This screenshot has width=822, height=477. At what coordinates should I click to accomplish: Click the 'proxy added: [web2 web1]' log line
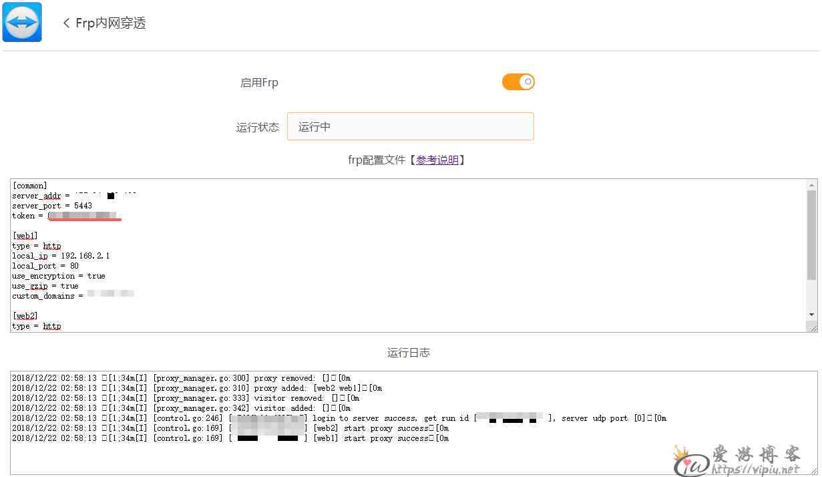click(x=197, y=388)
